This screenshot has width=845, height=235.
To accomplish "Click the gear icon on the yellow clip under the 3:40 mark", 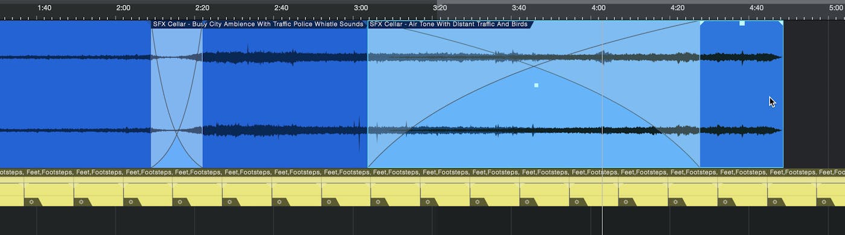I will click(526, 202).
